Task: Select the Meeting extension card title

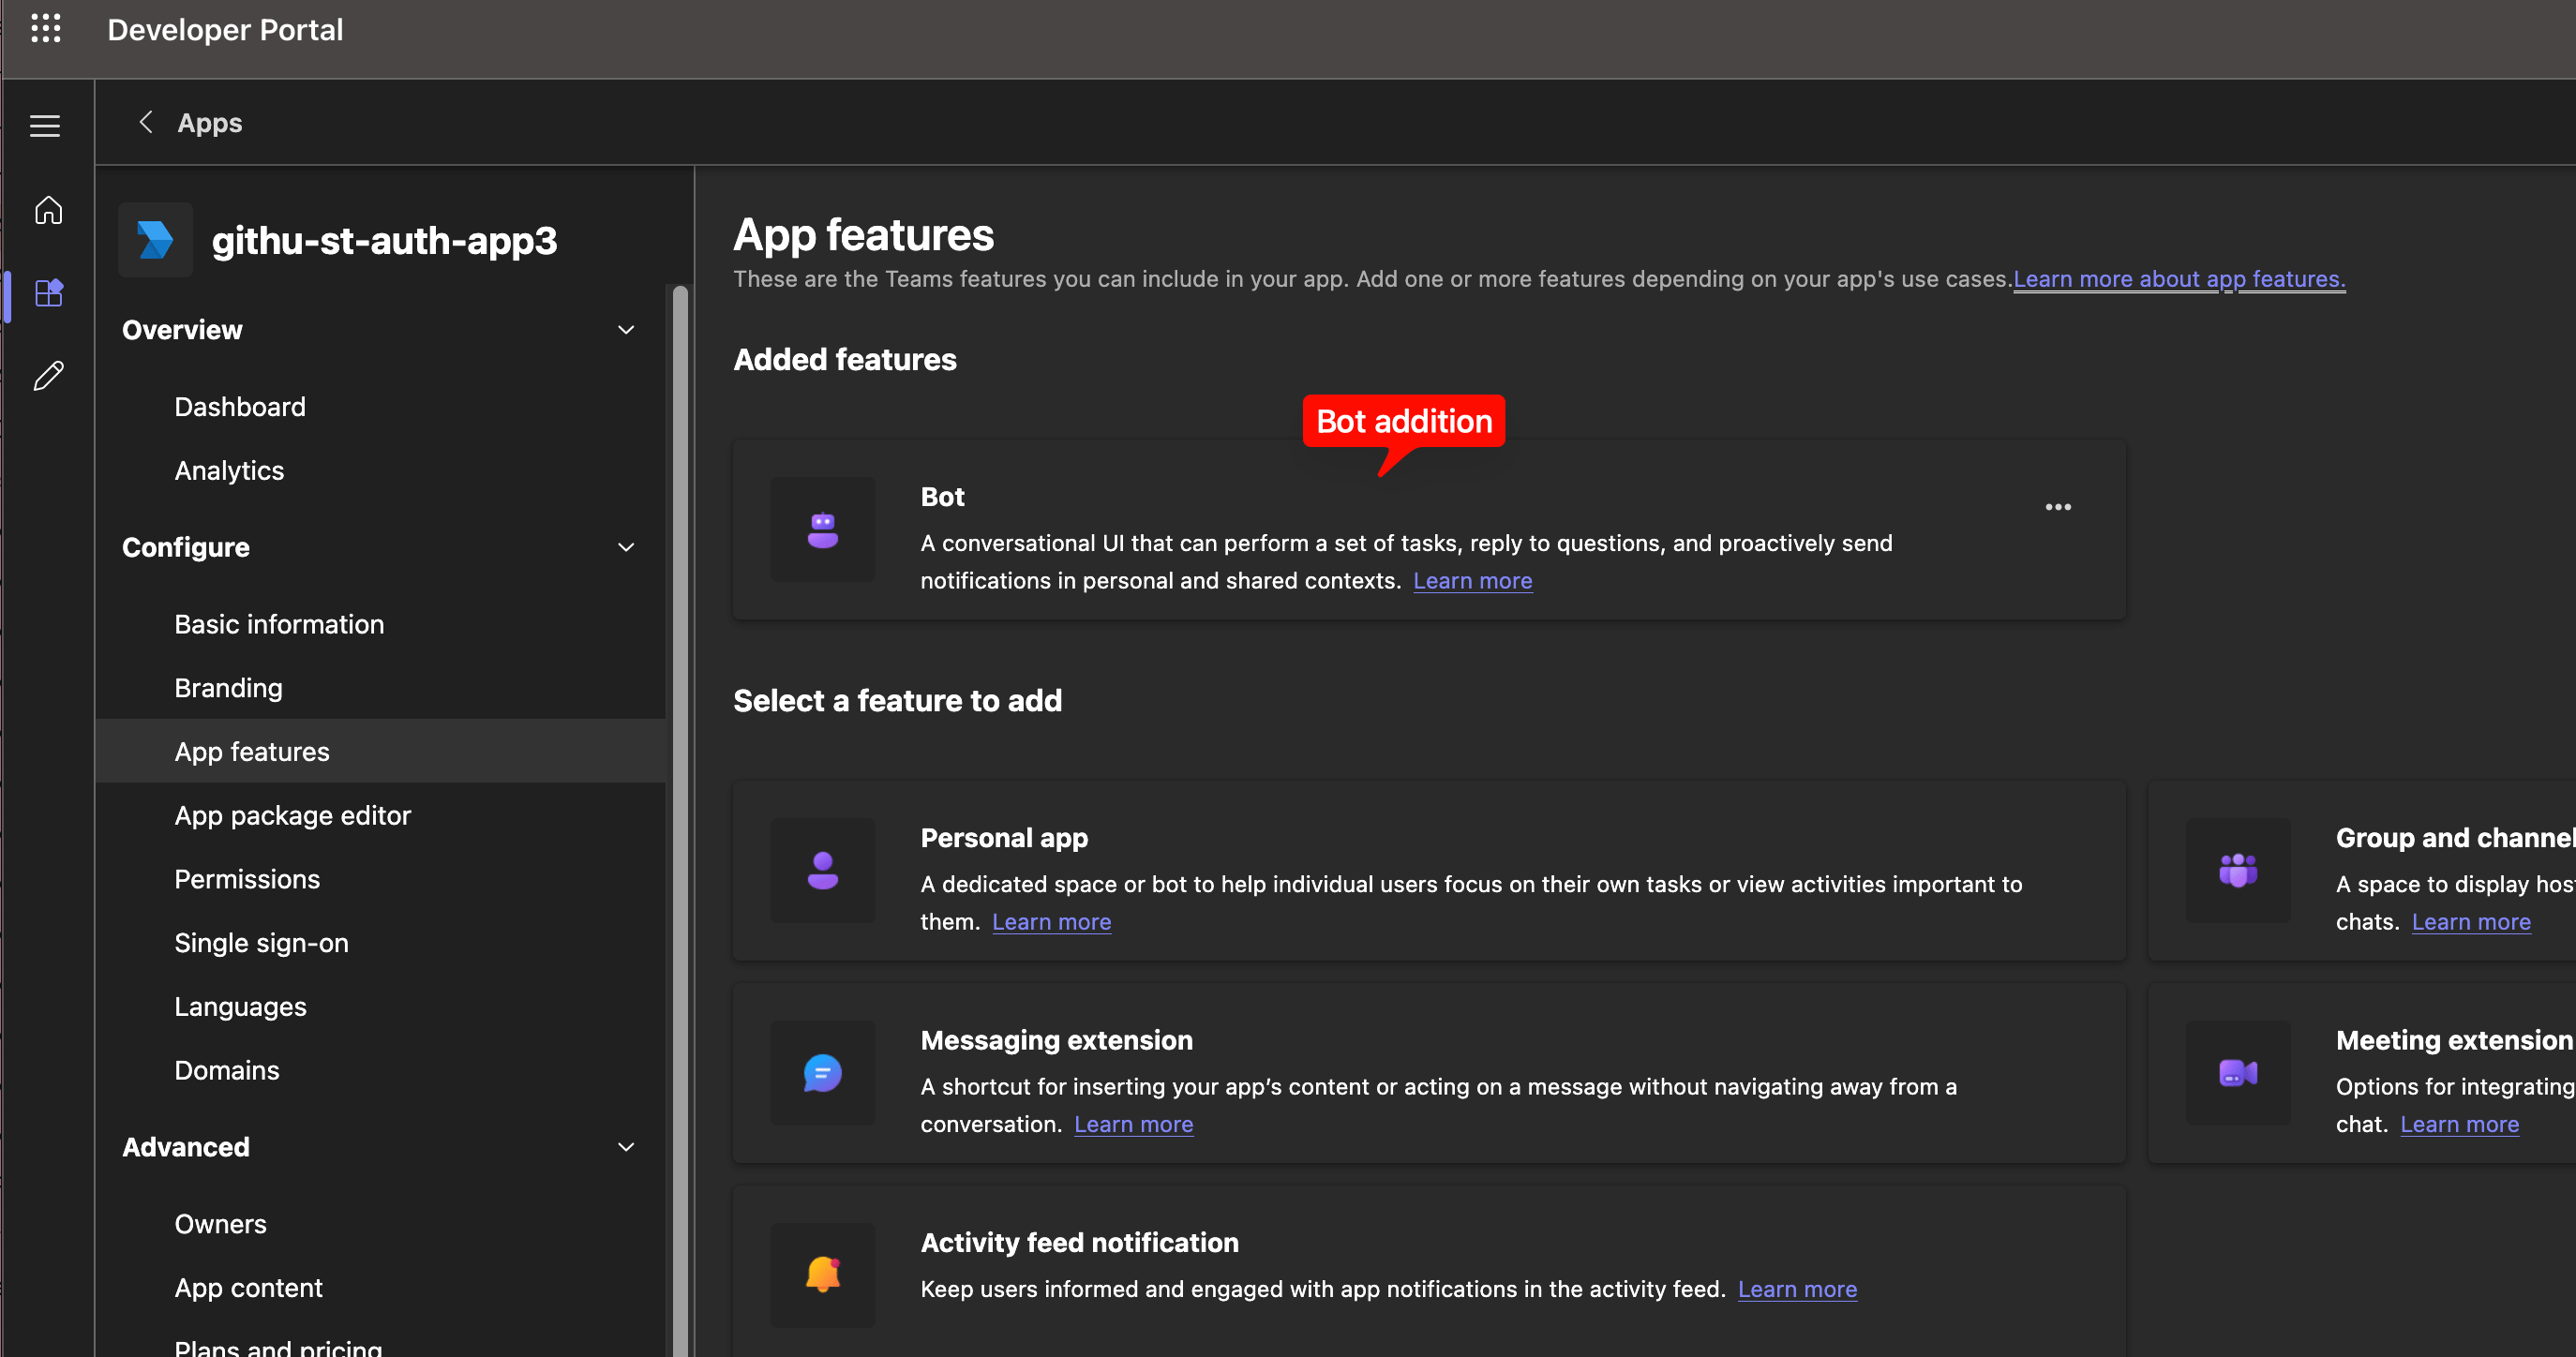Action: point(2454,1040)
